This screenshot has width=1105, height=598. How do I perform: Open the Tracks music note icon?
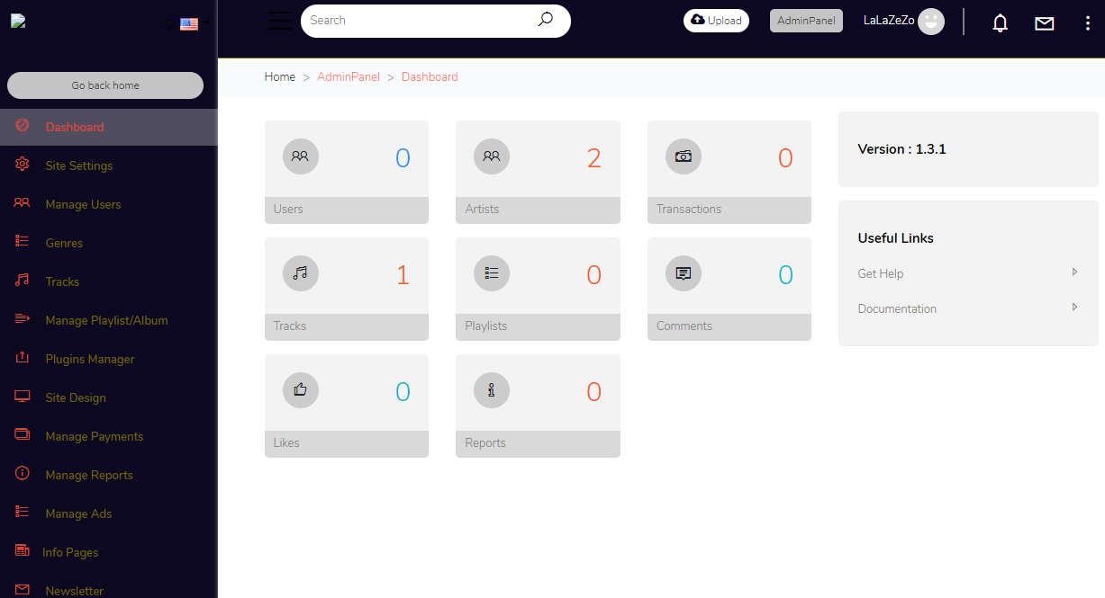click(x=23, y=281)
